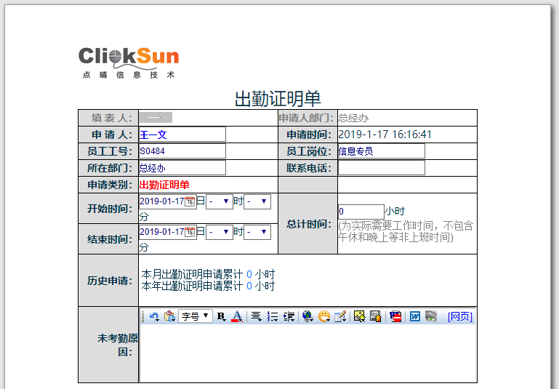
Task: Expand the end time minute dropdown
Action: coord(257,232)
